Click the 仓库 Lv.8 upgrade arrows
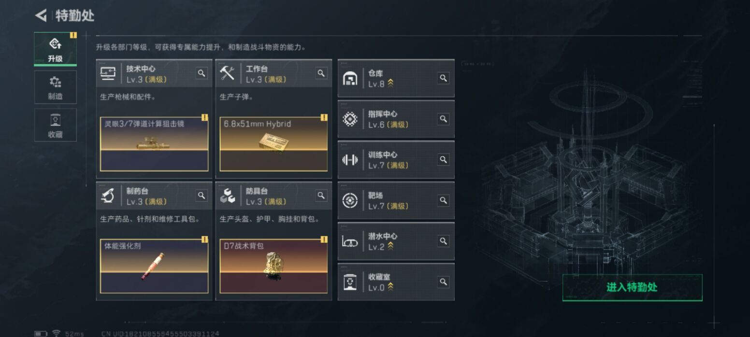 (390, 84)
